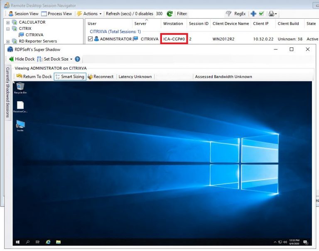319x251 pixels.
Task: Expand the CALCULATOR tree node
Action: click(8, 22)
